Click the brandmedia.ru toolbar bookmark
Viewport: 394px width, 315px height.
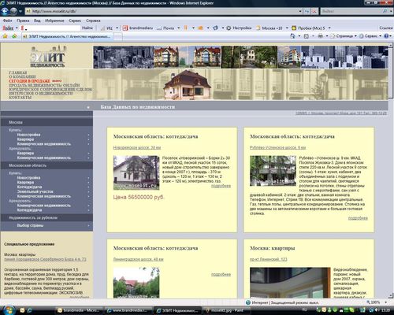coord(138,28)
